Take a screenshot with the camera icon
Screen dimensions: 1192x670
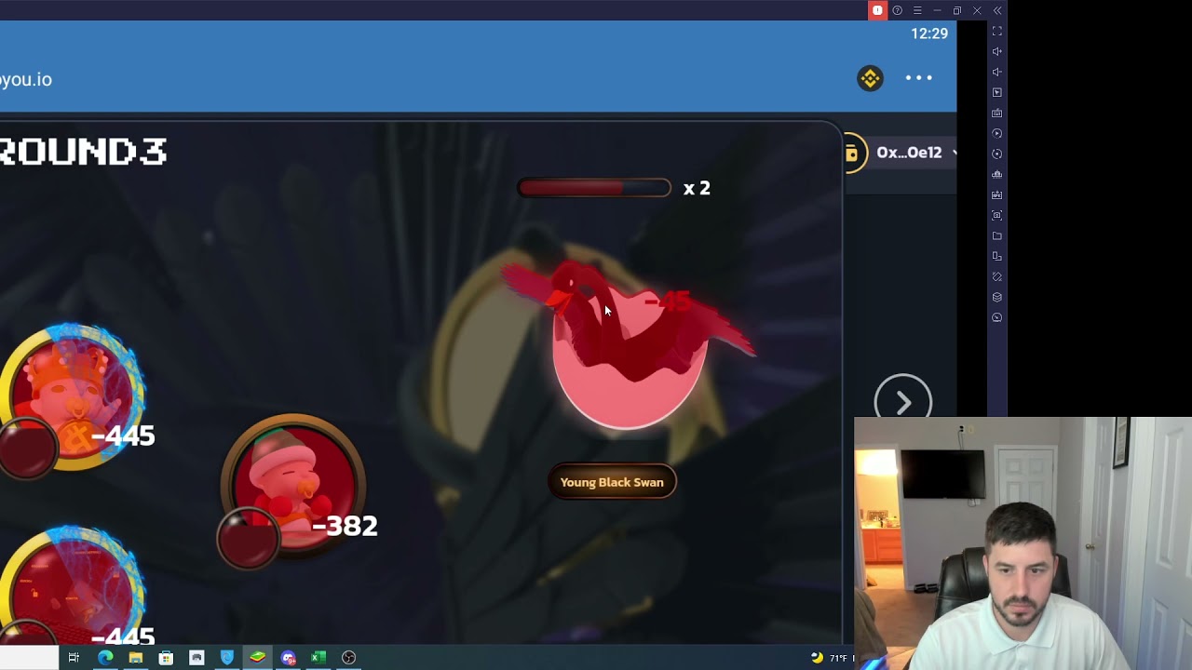click(x=996, y=216)
